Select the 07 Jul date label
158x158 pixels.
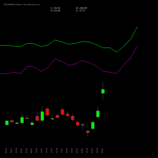coord(21,151)
